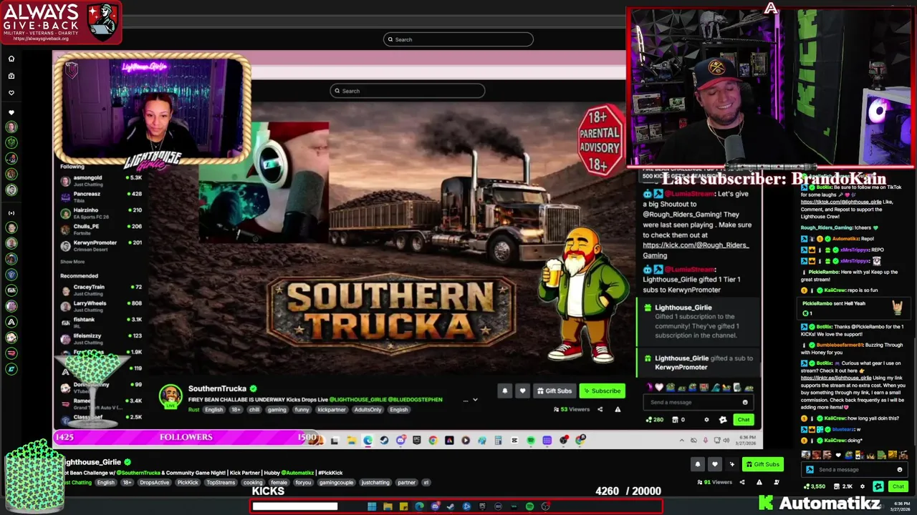Open chat settings gear in SouthernTrucka chat
Image resolution: width=917 pixels, height=515 pixels.
pyautogui.click(x=706, y=420)
